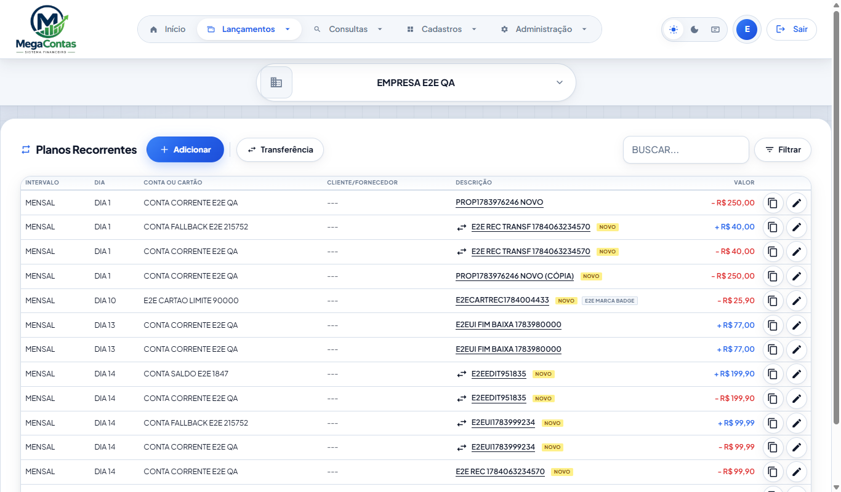
Task: Edit the E2ECARTREC1784004433 plan
Action: point(797,301)
